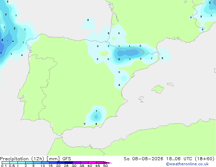Select the 35–40 mm legend color swatch
216x167 pixels.
pos(84,163)
